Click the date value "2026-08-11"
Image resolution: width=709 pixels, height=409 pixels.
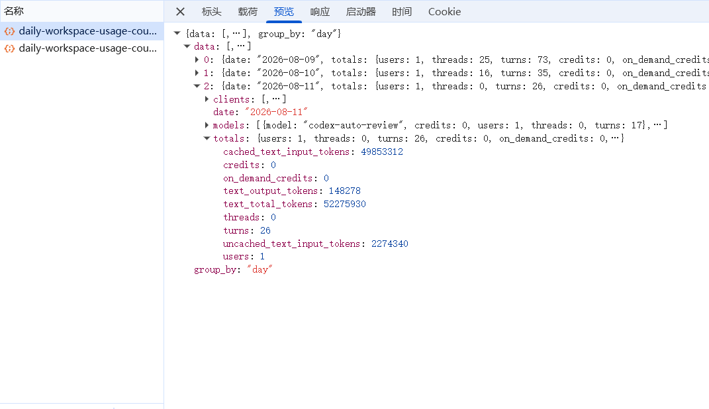coord(276,112)
